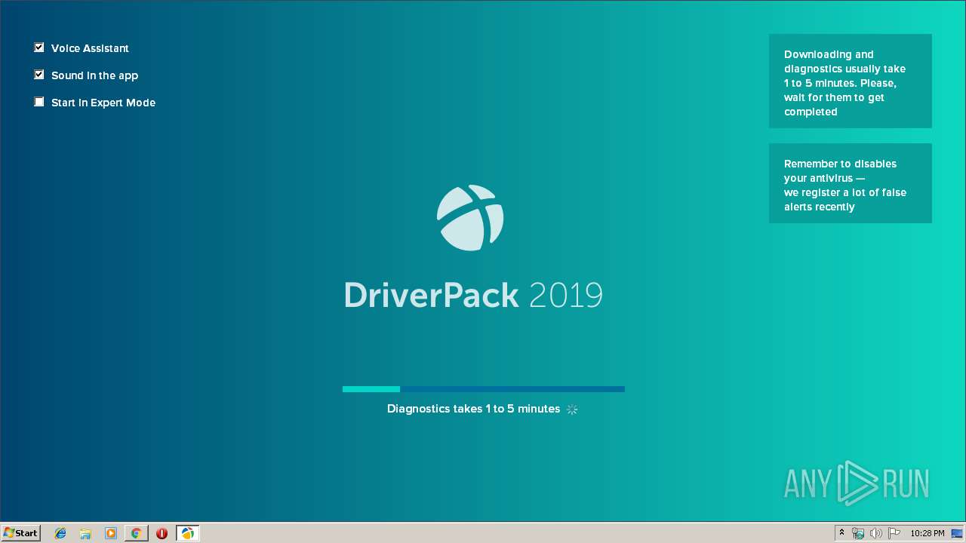Click the 10:28 PM system clock

(927, 533)
